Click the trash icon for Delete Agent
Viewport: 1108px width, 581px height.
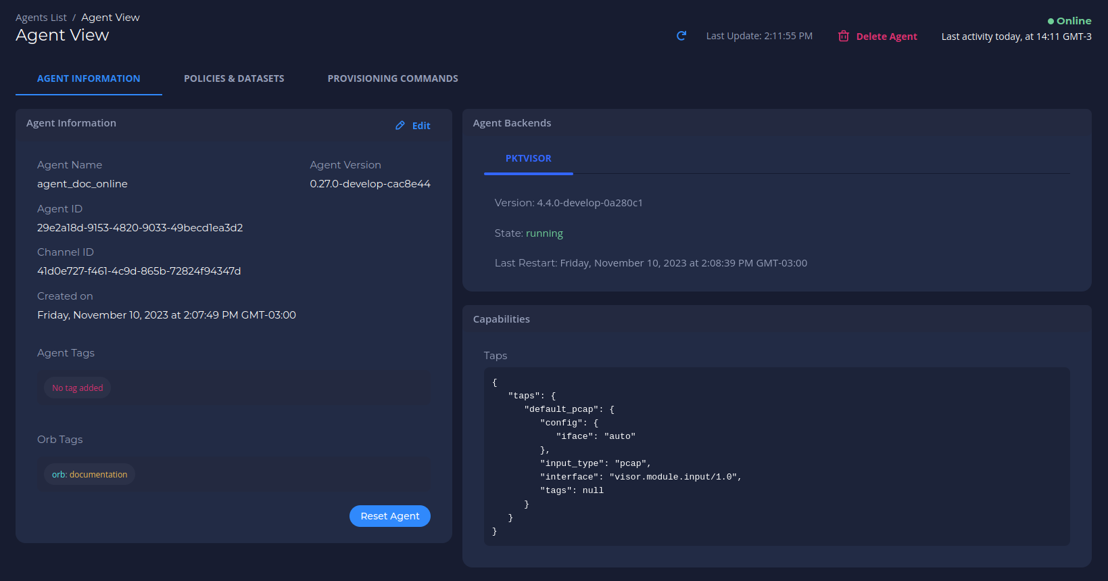844,36
